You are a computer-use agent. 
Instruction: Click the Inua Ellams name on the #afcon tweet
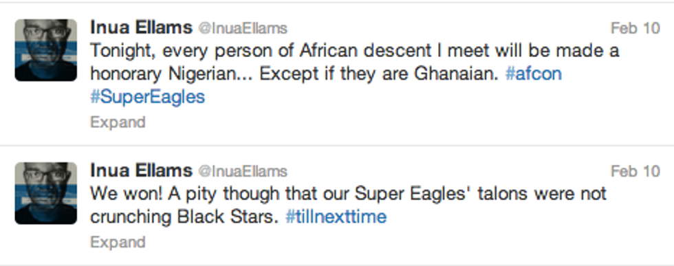tap(141, 27)
